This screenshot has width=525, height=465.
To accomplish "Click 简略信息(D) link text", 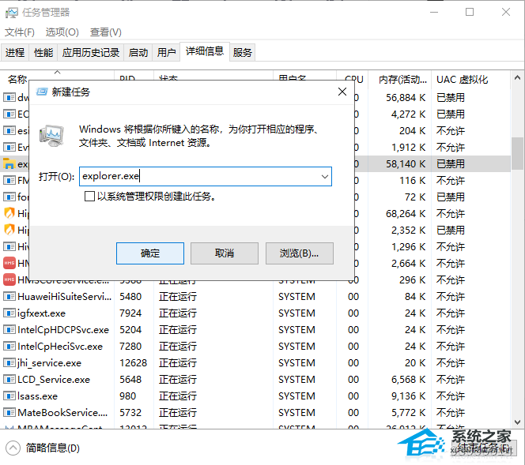I will click(x=53, y=448).
